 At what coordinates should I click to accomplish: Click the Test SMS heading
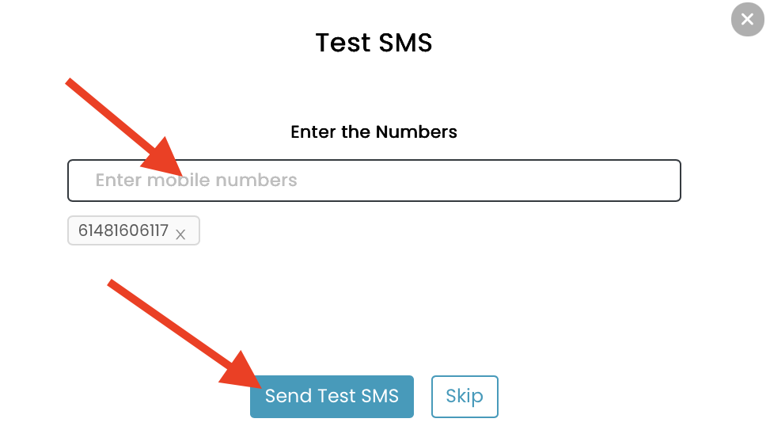pyautogui.click(x=374, y=43)
